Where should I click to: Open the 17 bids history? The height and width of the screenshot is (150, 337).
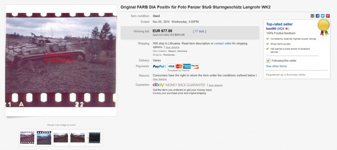click(x=200, y=31)
